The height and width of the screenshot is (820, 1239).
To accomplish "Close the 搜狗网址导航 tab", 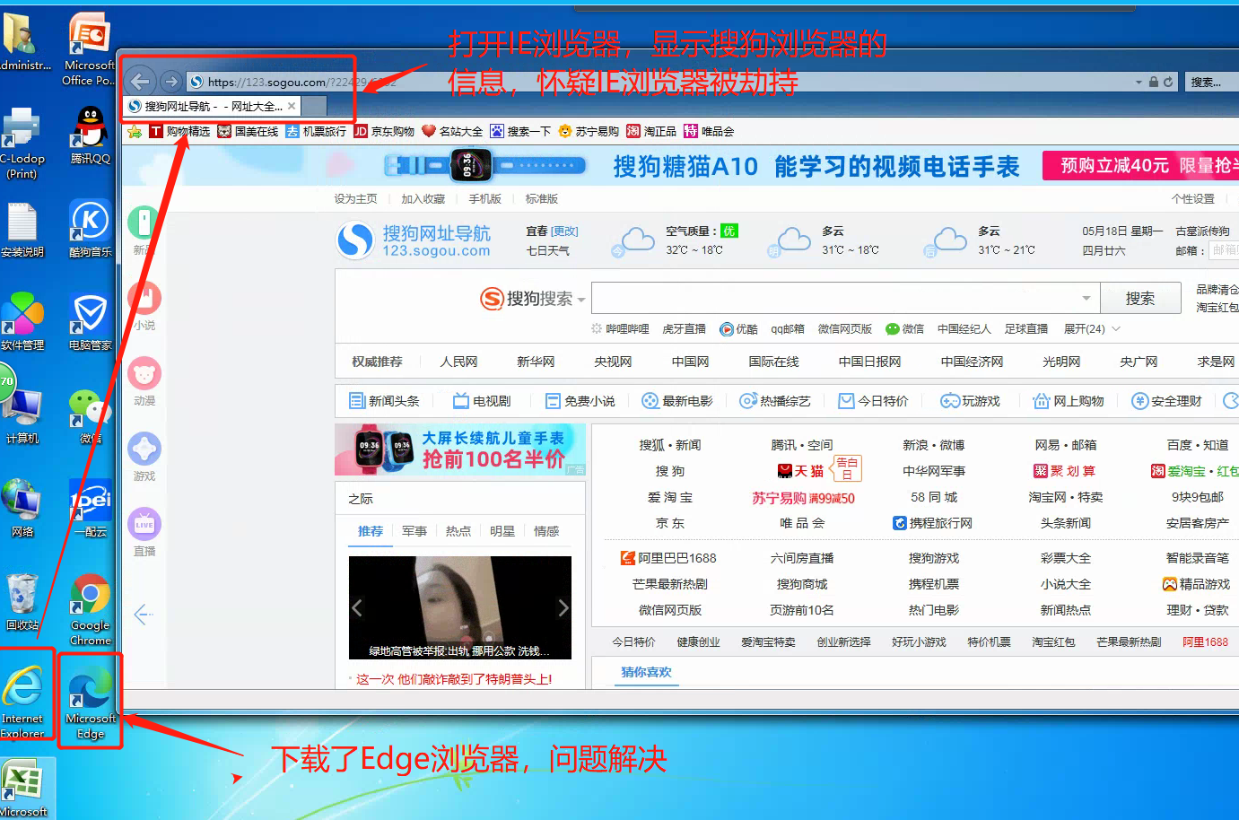I will tap(292, 106).
